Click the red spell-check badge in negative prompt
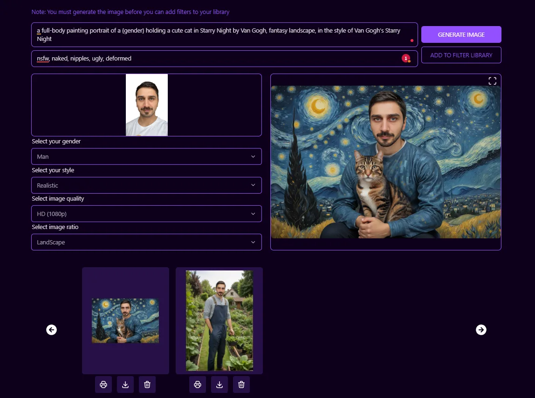 [x=406, y=59]
